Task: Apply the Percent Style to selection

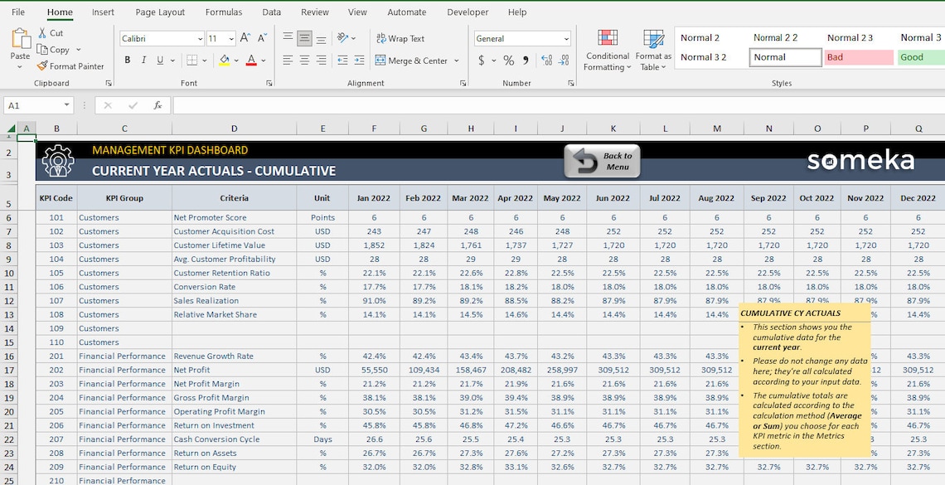Action: click(x=508, y=61)
